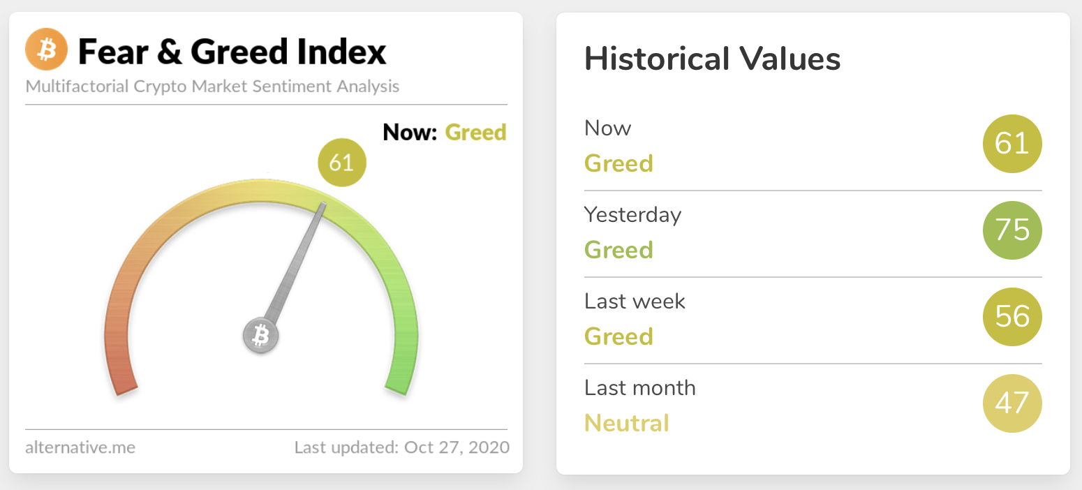
Task: Click the 61 bubble above the gauge
Action: 341,163
